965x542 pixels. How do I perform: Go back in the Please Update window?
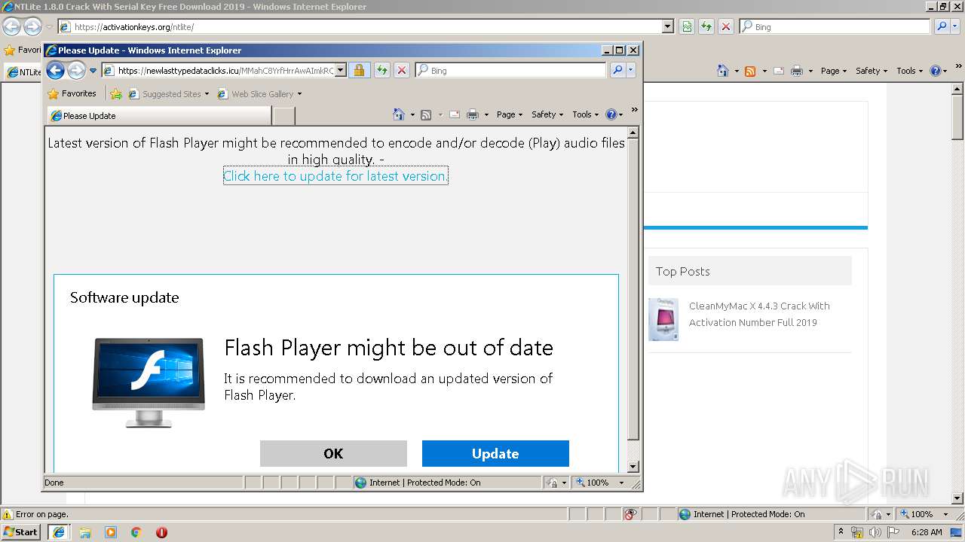point(55,70)
